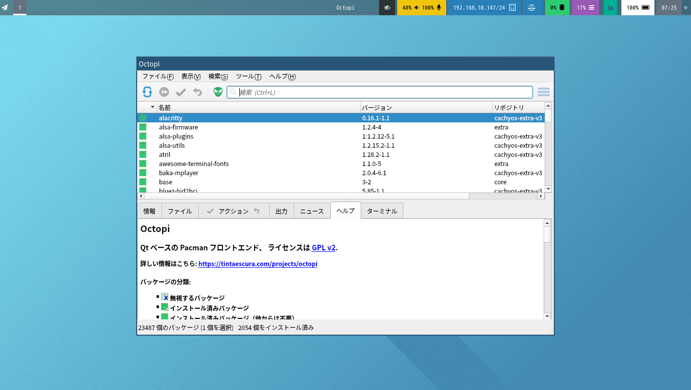Viewport: 691px width, 390px height.
Task: Open the GPL v2 license link
Action: [324, 248]
